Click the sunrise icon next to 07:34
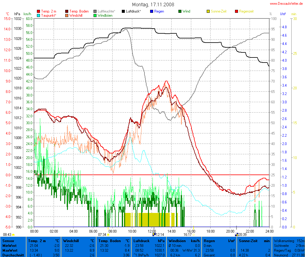 tap(108, 235)
